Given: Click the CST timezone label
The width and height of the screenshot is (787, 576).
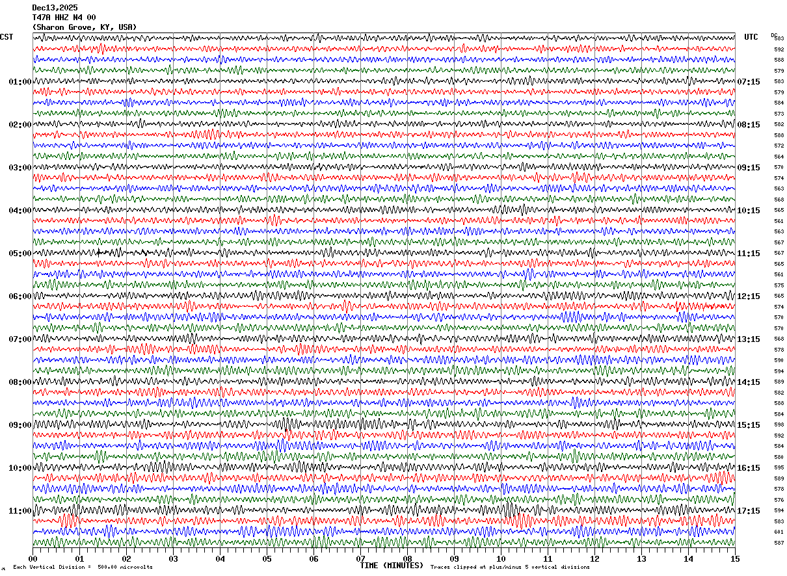Looking at the screenshot, I should coord(7,37).
